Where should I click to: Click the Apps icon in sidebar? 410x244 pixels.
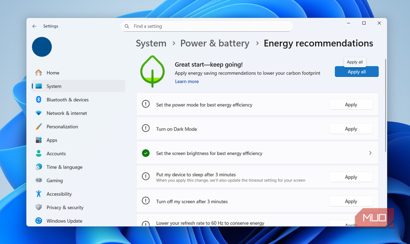click(39, 140)
